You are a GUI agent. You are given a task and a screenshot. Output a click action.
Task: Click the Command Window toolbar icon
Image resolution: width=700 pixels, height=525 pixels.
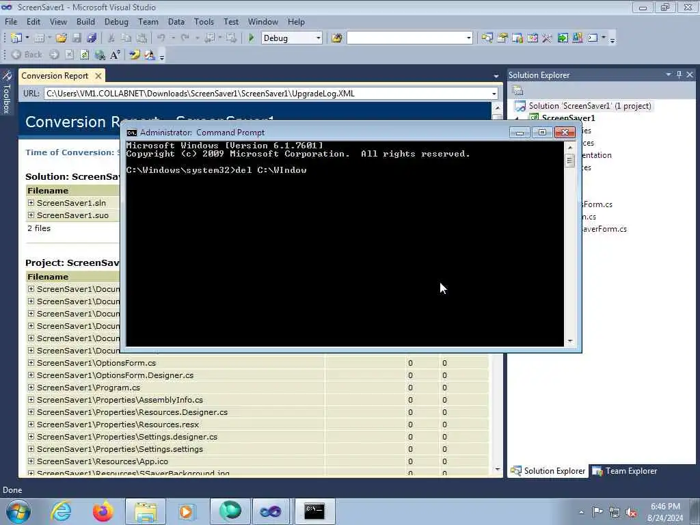[x=593, y=38]
